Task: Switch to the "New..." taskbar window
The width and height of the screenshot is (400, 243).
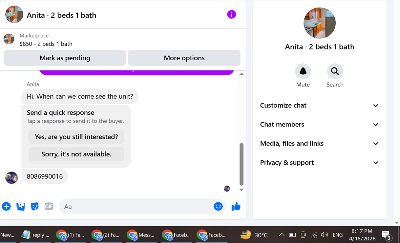Action: tap(8, 235)
